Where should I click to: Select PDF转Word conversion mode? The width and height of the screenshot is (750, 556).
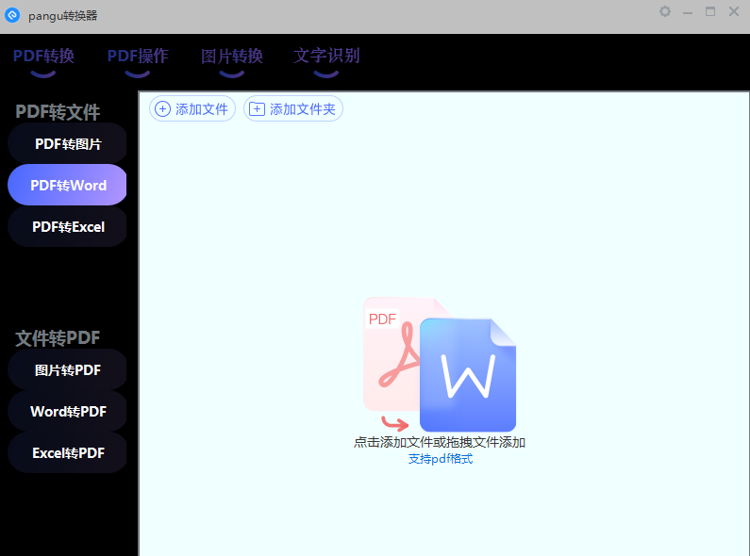tap(67, 185)
